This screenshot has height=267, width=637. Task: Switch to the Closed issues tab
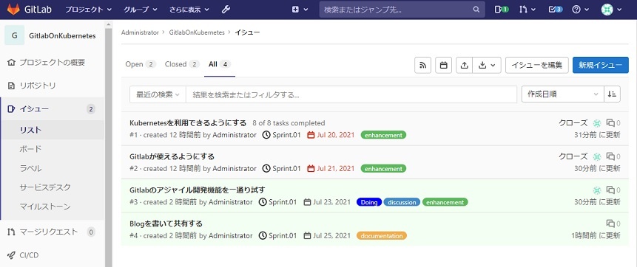182,64
